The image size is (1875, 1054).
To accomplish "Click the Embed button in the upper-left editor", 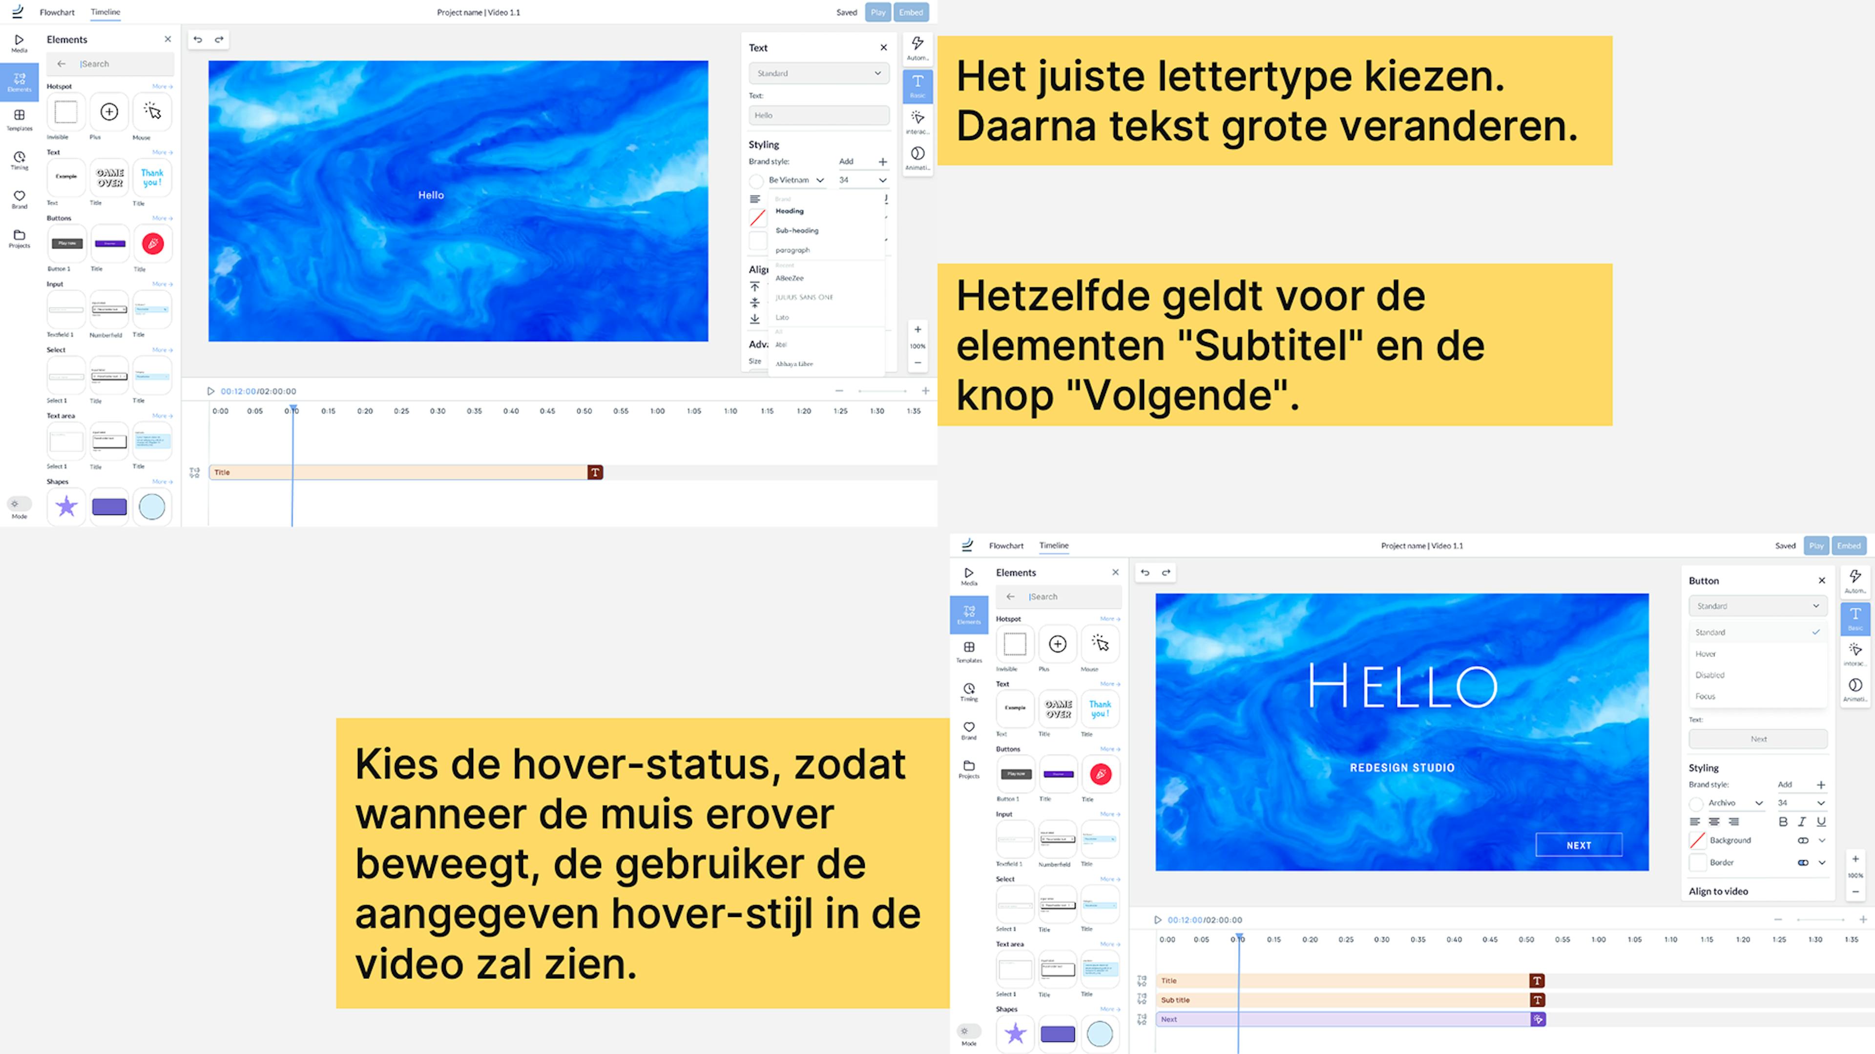I will [x=911, y=12].
